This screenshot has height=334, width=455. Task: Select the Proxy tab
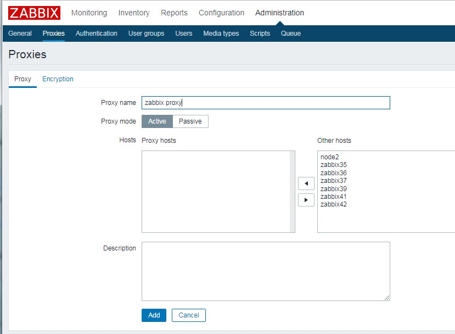click(23, 79)
